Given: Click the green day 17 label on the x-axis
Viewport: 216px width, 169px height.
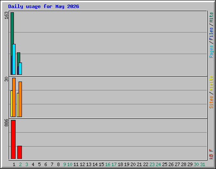Looking at the screenshot, I should (x=114, y=164).
